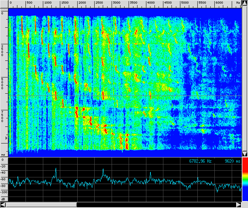
Task: Click the dB unit label on spectrum axis
Action: pos(3,199)
